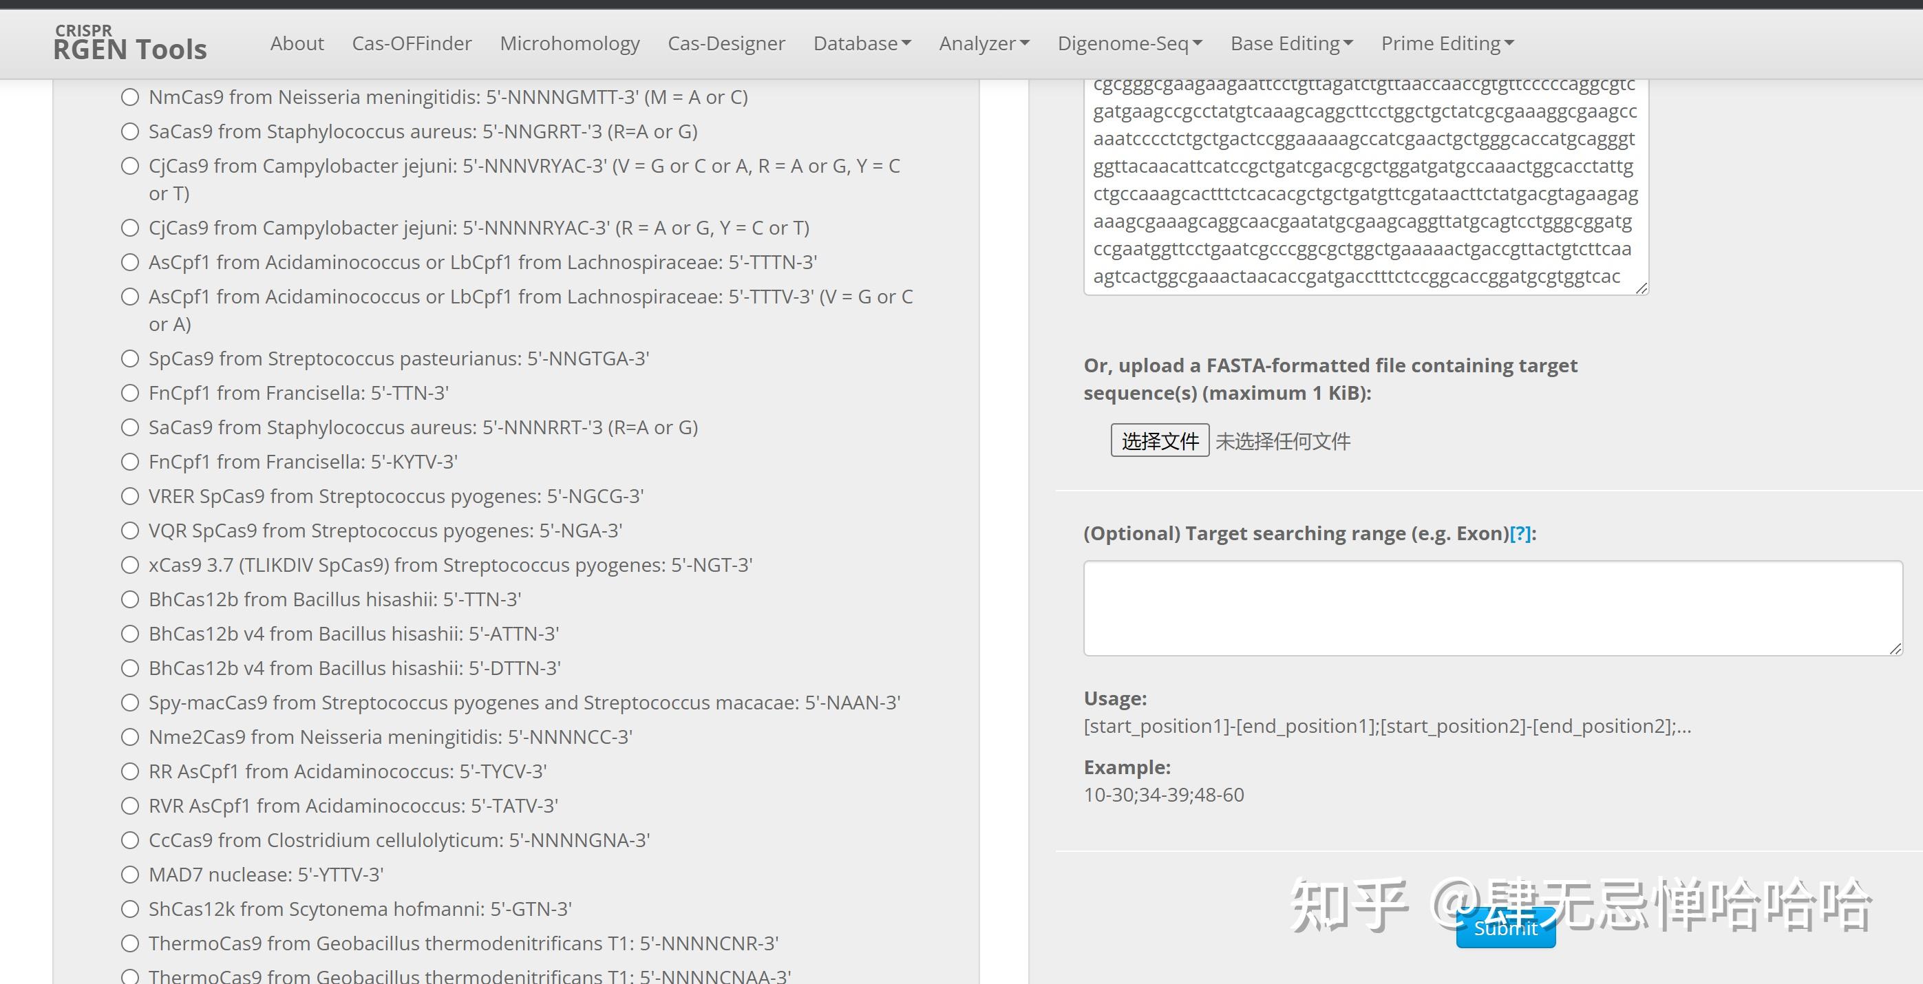1923x984 pixels.
Task: Select MAD7 nuclease 5'-YTTV-3' option
Action: click(x=130, y=875)
